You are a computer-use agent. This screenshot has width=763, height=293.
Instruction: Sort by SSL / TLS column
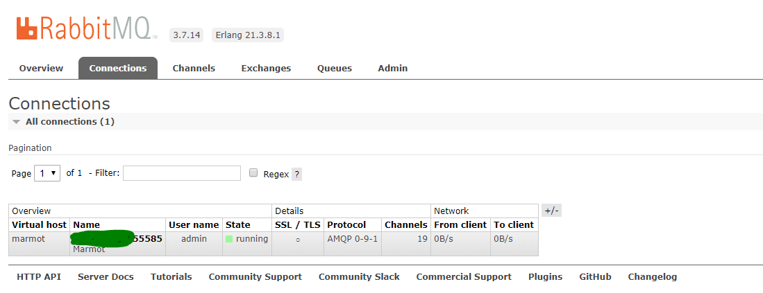coord(298,224)
